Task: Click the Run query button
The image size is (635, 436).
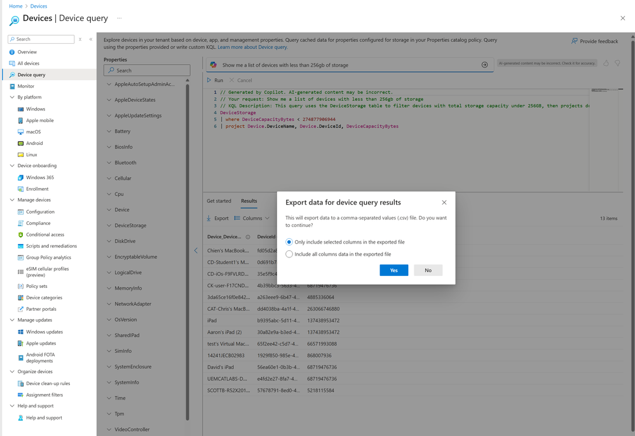Action: (x=215, y=80)
